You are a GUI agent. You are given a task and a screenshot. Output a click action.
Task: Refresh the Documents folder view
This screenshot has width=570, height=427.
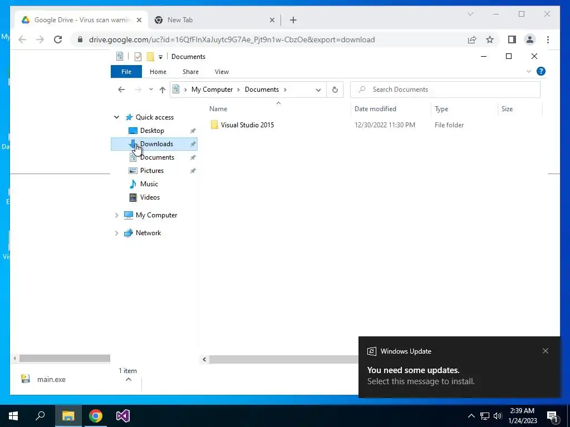pos(335,90)
